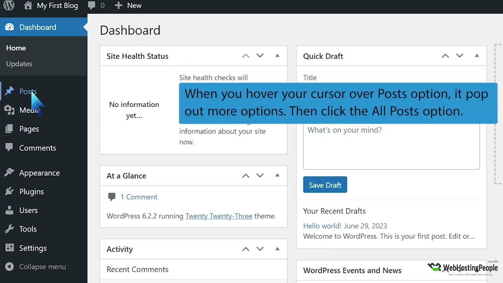Click the Comments bubble icon in sidebar
The height and width of the screenshot is (283, 503).
coord(9,148)
